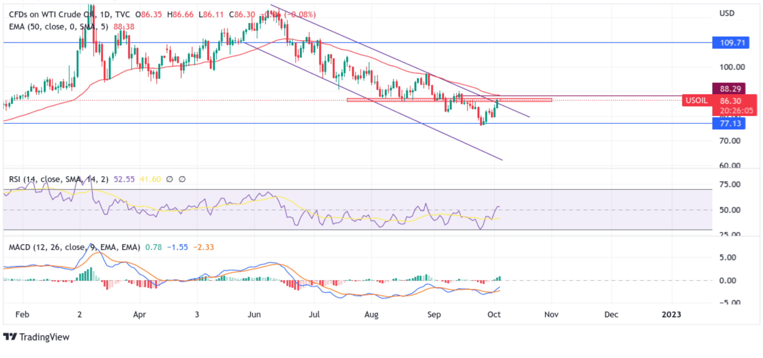Click the Oct label on time axis
Screen dimensions: 763x358
(x=494, y=314)
